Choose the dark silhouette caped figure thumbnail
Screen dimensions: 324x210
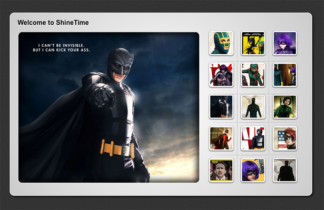tap(284, 170)
